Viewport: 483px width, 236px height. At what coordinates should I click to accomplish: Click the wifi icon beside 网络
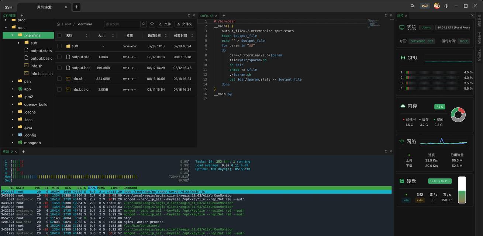pyautogui.click(x=402, y=142)
